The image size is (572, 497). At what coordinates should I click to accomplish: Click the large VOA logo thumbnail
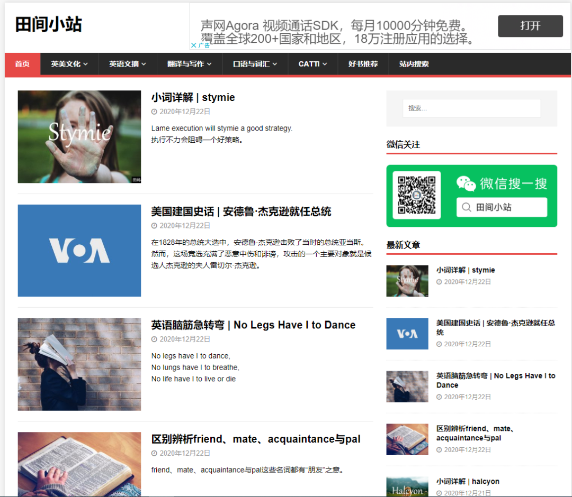click(x=79, y=251)
